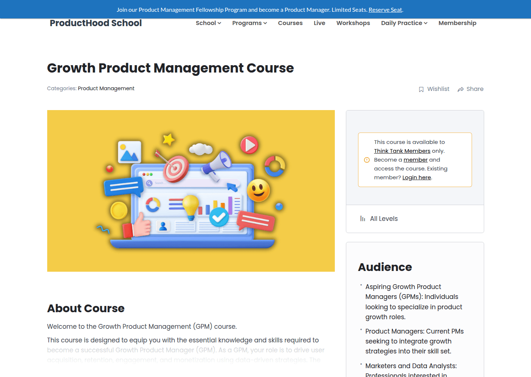Click the Think Tank Members link

pos(402,151)
